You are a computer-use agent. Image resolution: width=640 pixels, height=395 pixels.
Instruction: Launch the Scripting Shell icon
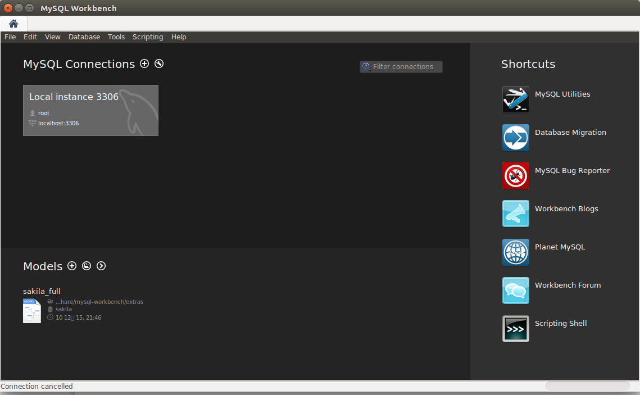tap(515, 329)
